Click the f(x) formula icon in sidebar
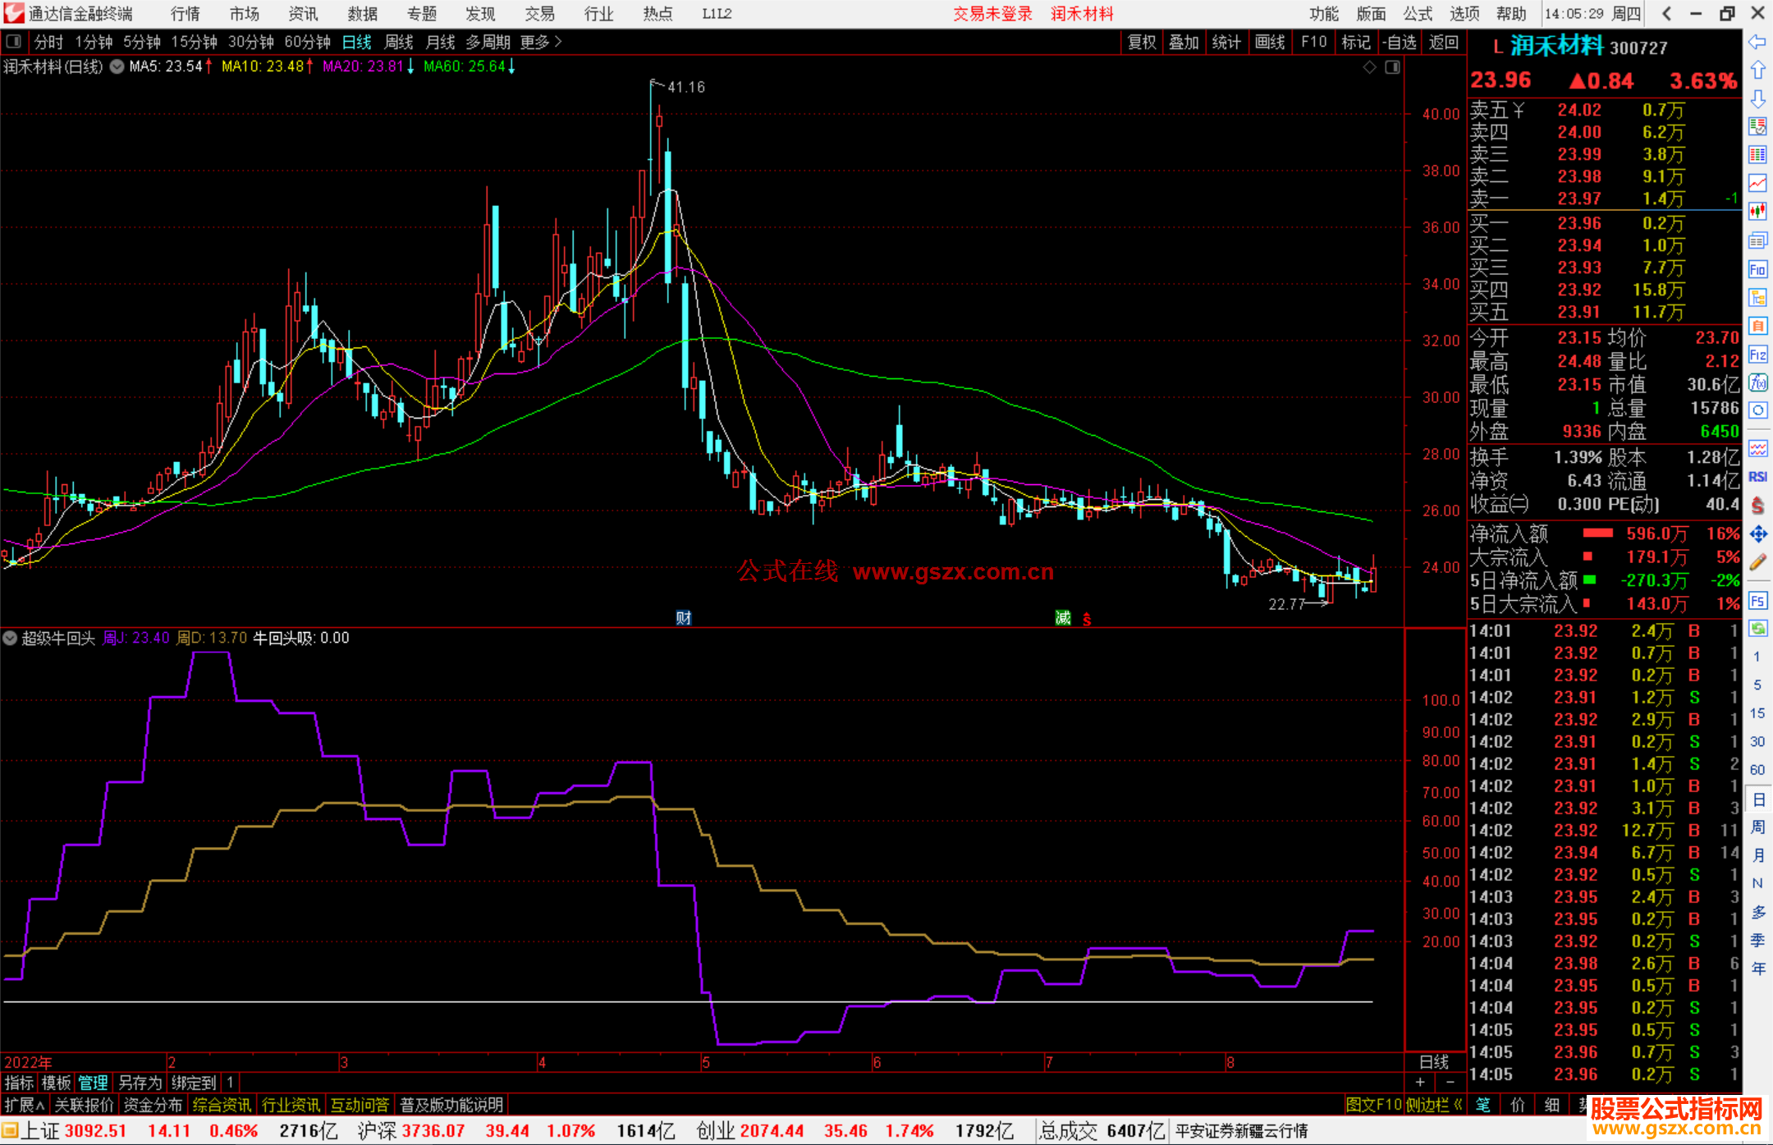Viewport: 1773px width, 1145px height. (x=1757, y=382)
